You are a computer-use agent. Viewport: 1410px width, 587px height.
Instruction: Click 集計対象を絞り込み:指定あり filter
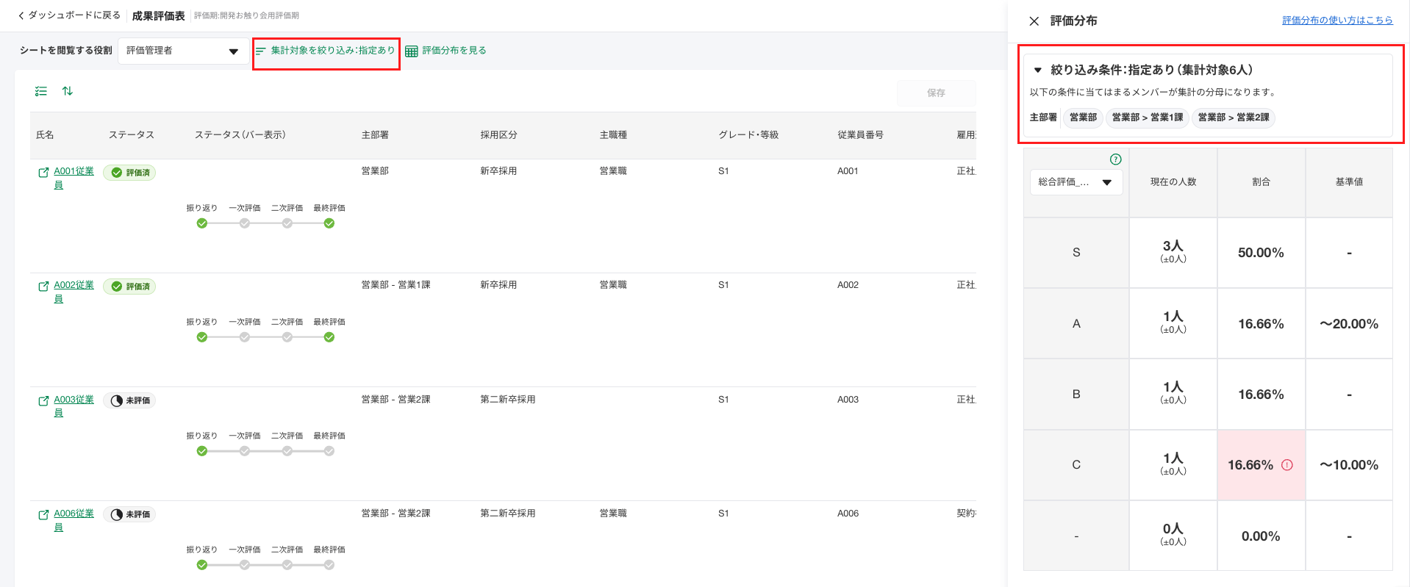326,51
